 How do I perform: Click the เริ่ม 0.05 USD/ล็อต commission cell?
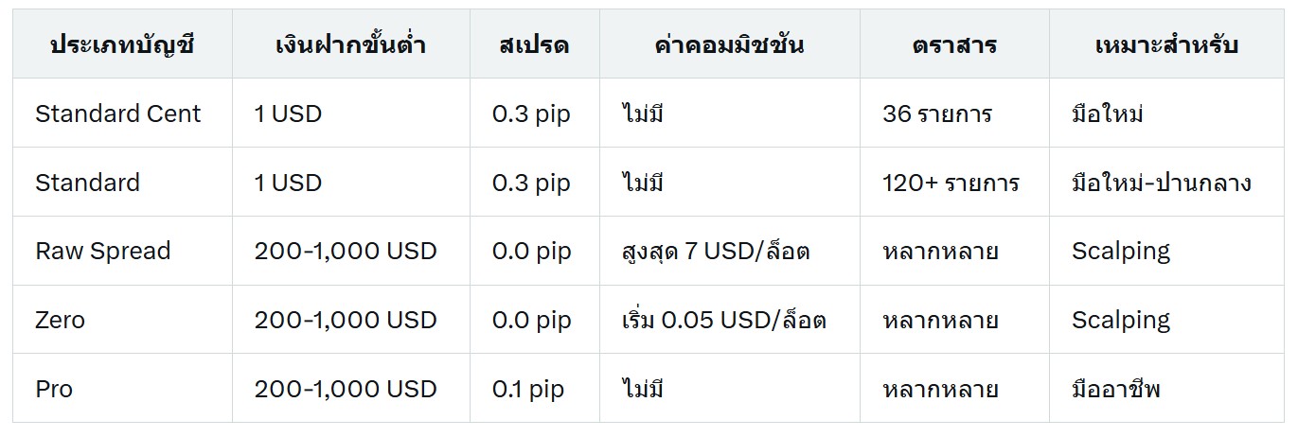coord(729,320)
